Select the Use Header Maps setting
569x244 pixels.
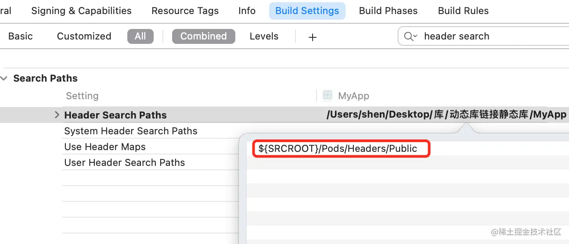[105, 147]
